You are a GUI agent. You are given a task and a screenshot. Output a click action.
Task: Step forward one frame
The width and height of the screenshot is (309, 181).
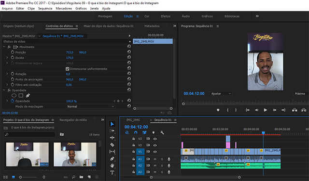point(275,110)
